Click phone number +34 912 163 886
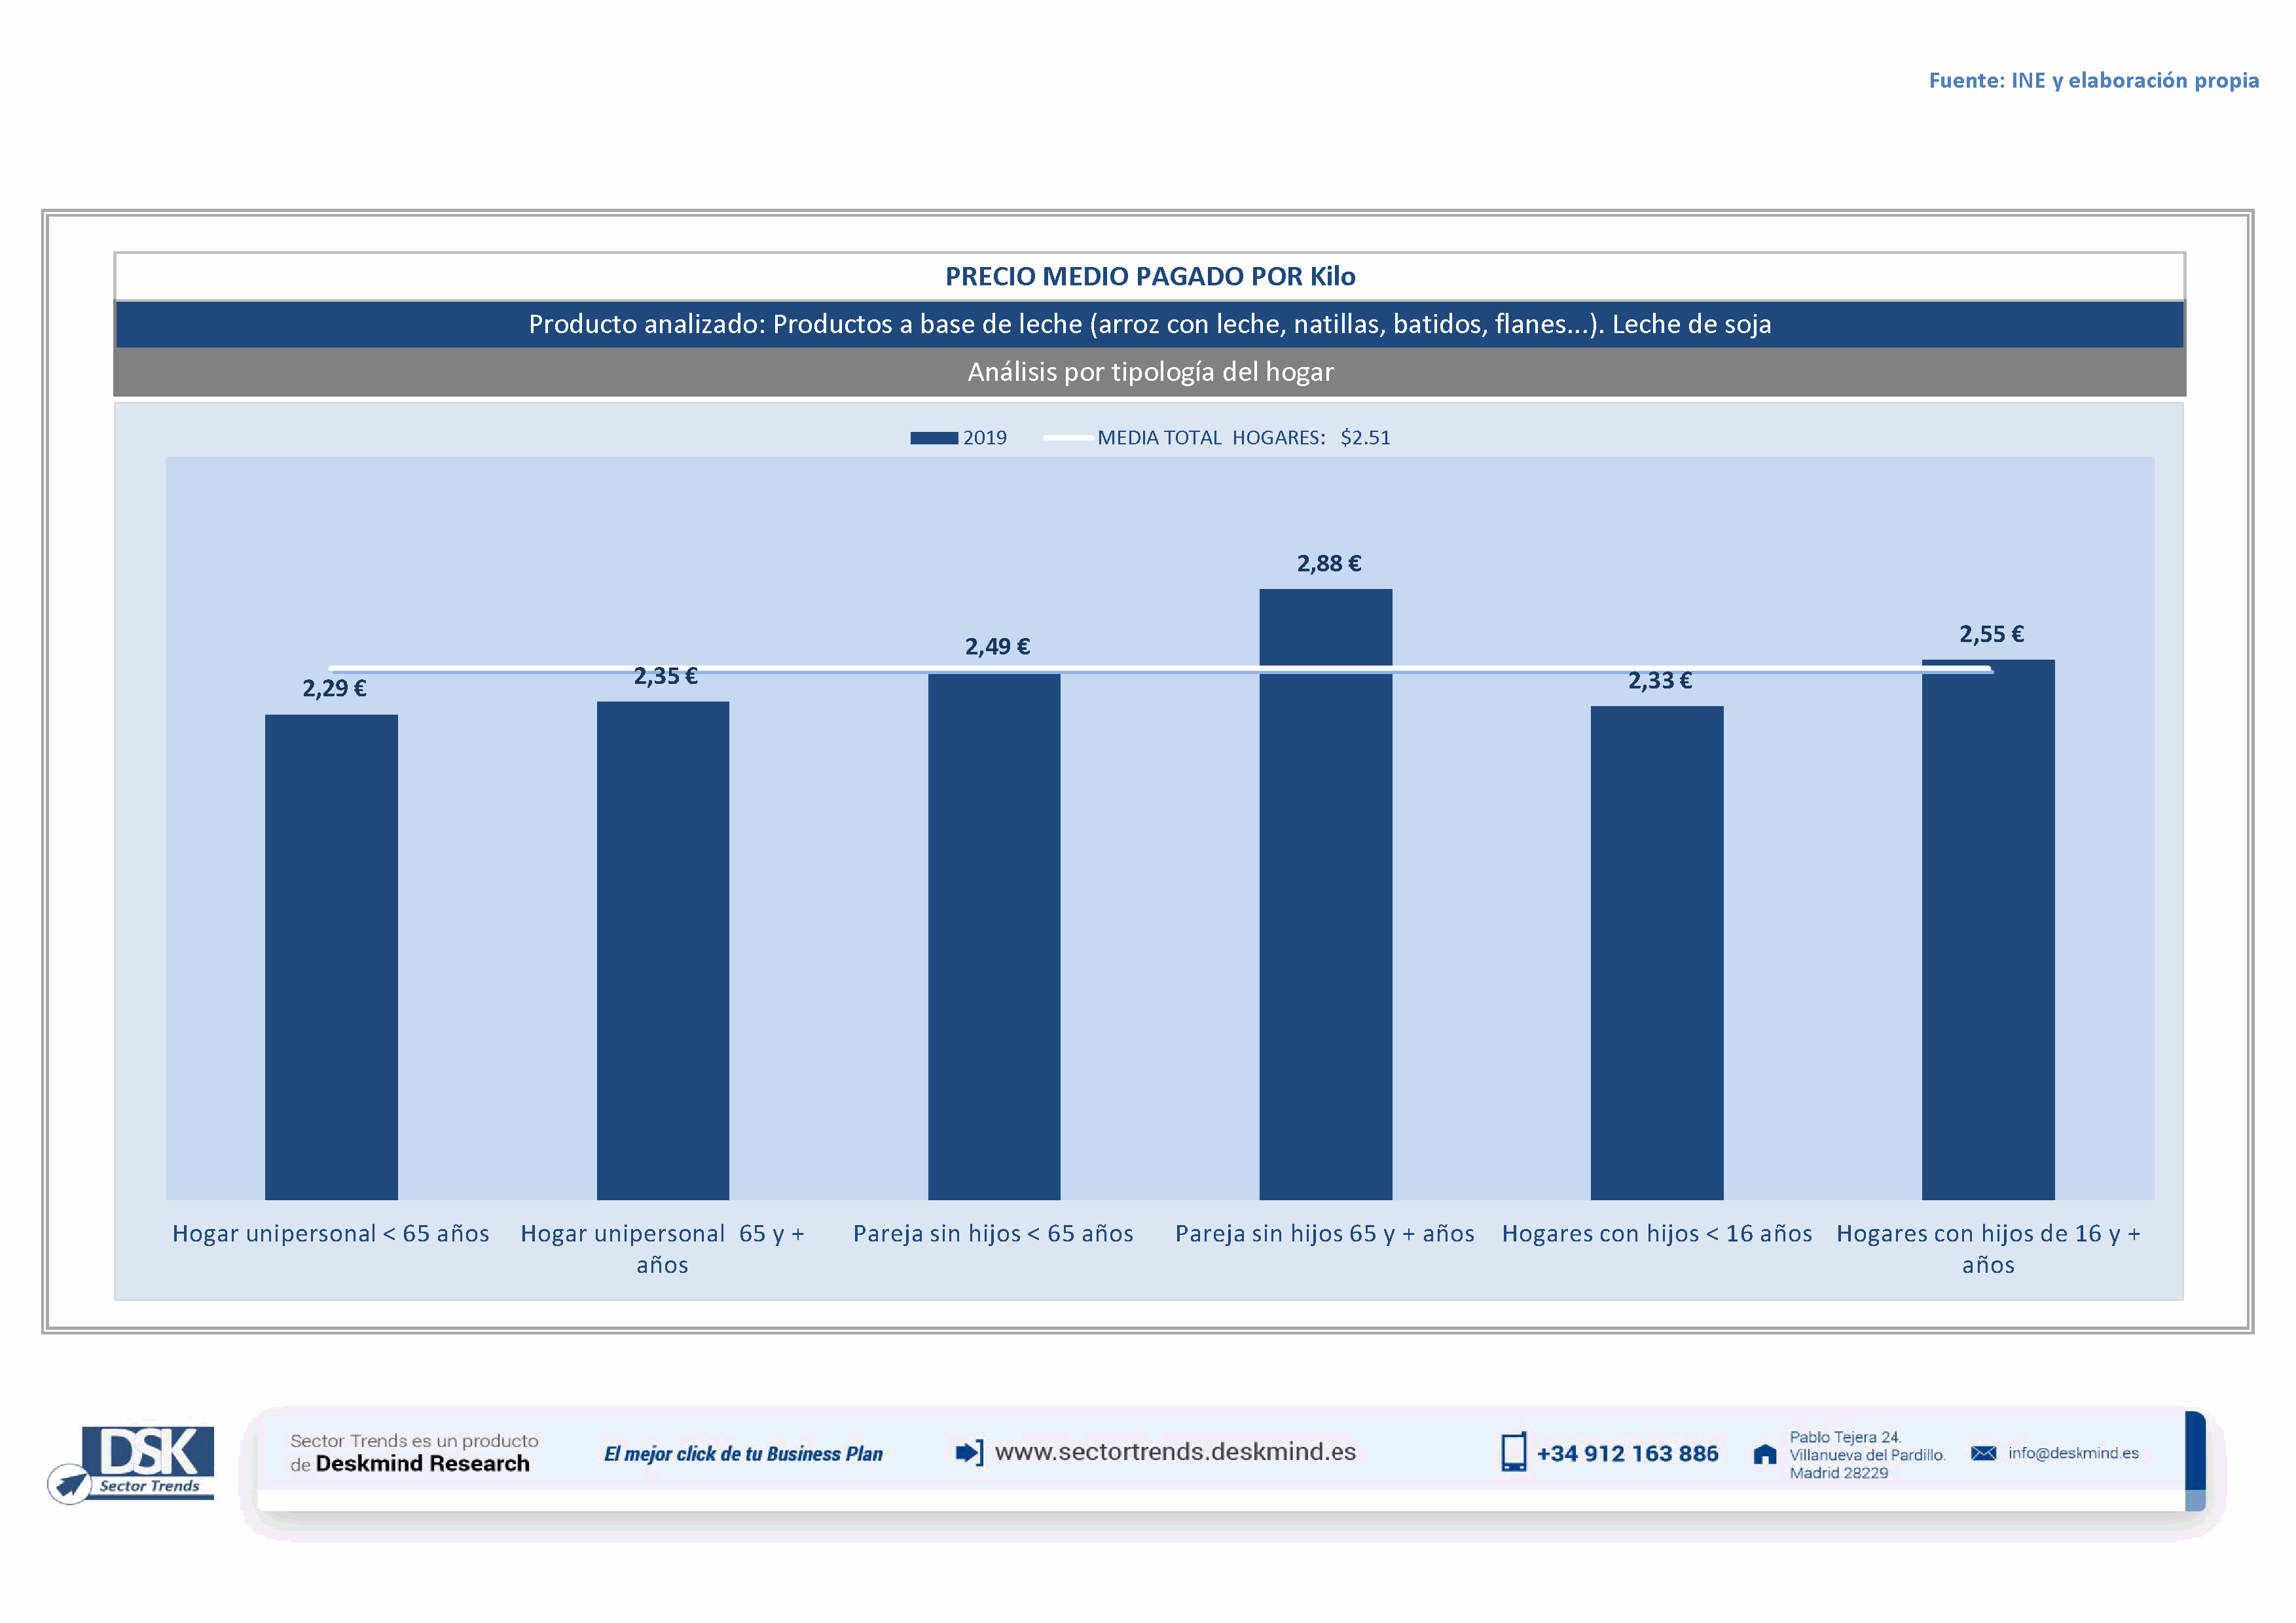Image resolution: width=2296 pixels, height=1623 pixels. tap(1627, 1453)
